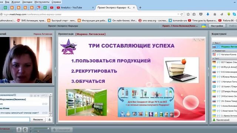237x133 pixels.
Task: Select user 24 Костенко in the list
Action: click(225, 96)
